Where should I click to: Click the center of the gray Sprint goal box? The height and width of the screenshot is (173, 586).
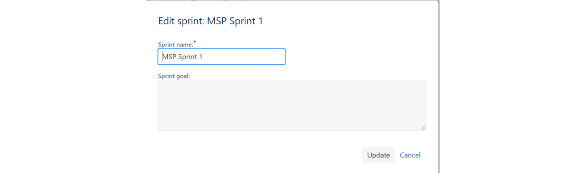[292, 105]
